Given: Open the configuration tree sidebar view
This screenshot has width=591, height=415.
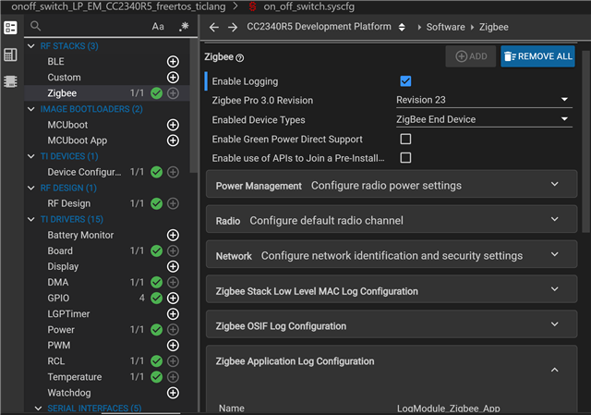Looking at the screenshot, I should tap(10, 28).
